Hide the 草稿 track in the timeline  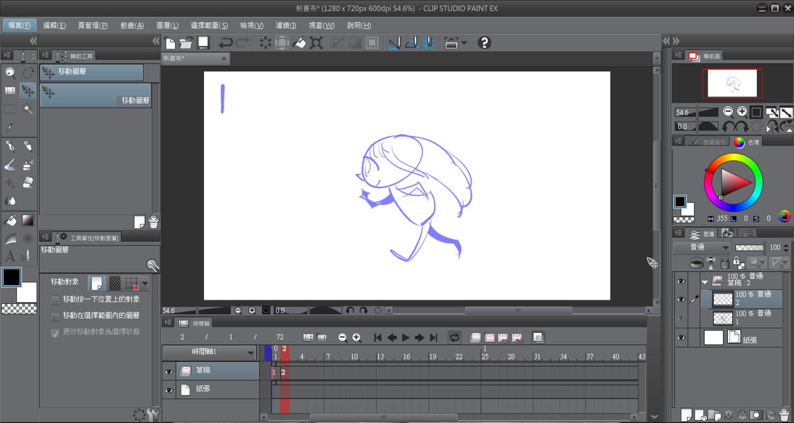coord(169,371)
